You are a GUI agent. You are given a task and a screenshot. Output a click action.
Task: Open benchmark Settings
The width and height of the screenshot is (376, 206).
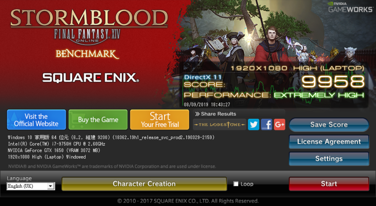[x=329, y=159]
